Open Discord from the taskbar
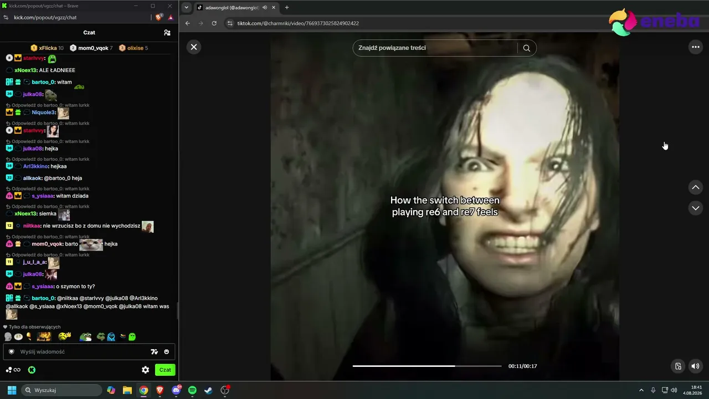 click(176, 390)
